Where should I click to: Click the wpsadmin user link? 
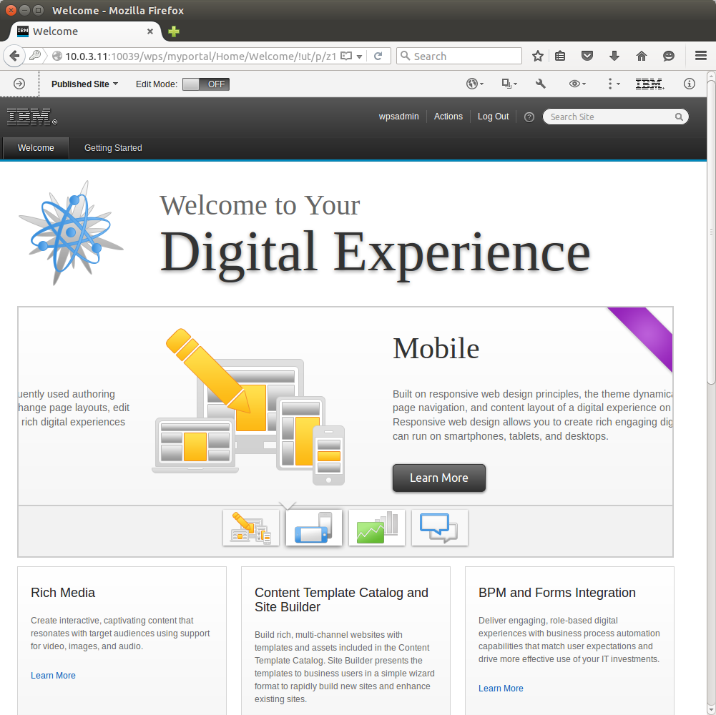pos(398,117)
